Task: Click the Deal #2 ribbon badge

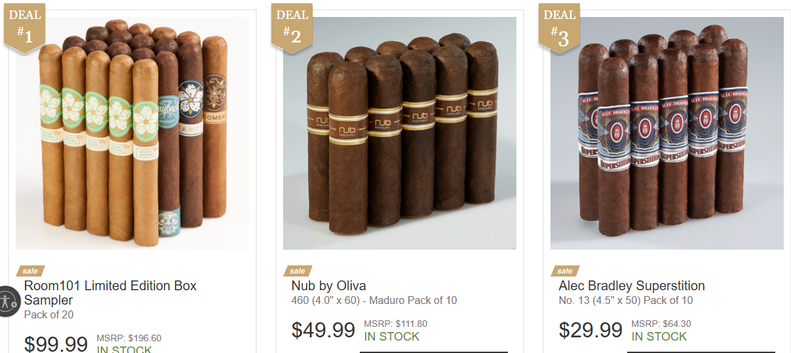Action: tap(292, 28)
